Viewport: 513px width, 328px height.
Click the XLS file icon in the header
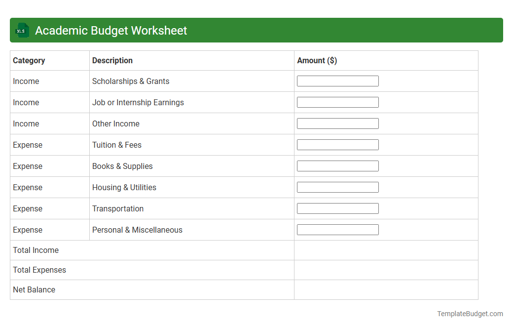coord(22,30)
